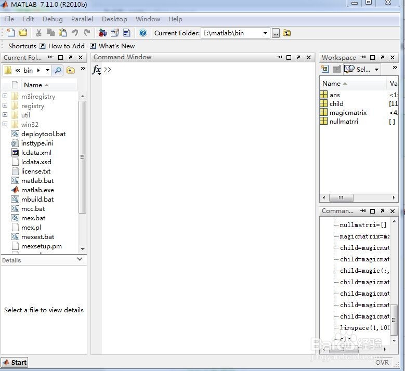Click the Redo arrow icon

coord(87,33)
